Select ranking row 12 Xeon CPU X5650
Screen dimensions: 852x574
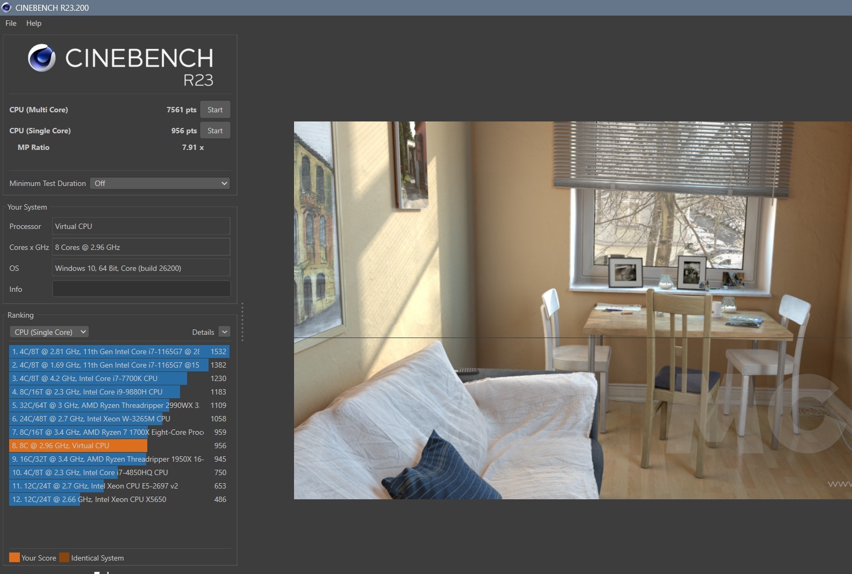pyautogui.click(x=119, y=499)
